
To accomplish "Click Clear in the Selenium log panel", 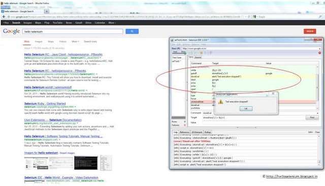I will click(x=317, y=132).
